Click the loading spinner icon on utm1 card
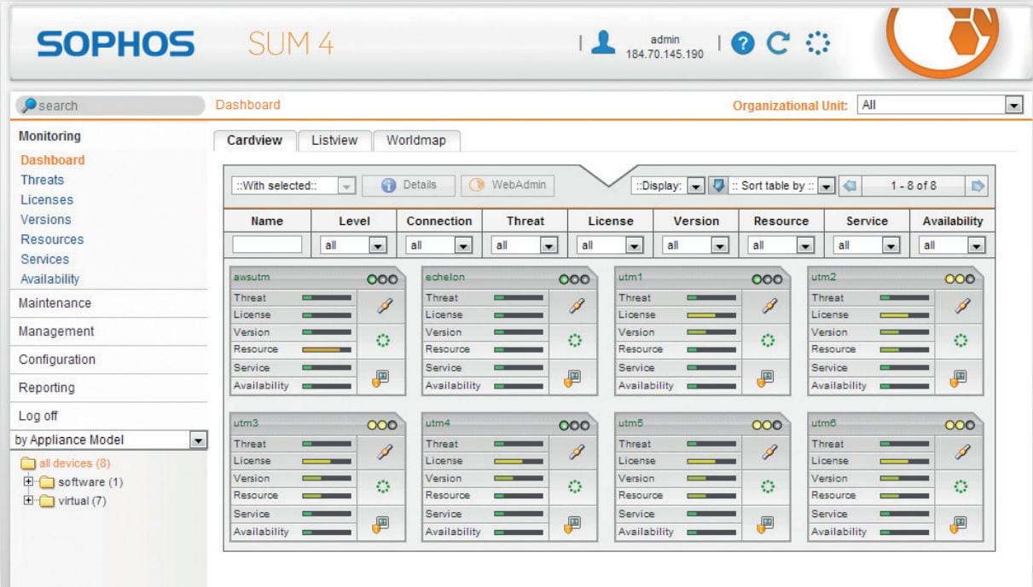This screenshot has width=1033, height=587. pos(766,339)
